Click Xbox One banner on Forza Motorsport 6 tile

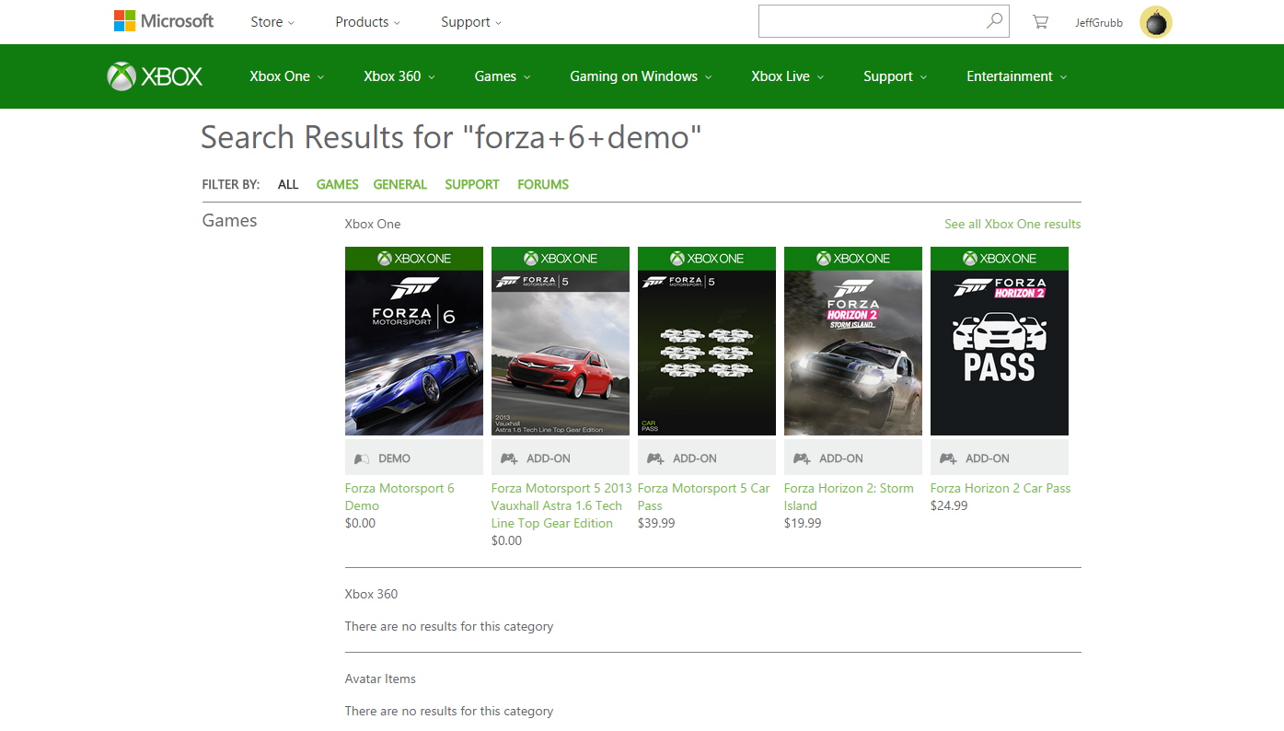click(414, 259)
